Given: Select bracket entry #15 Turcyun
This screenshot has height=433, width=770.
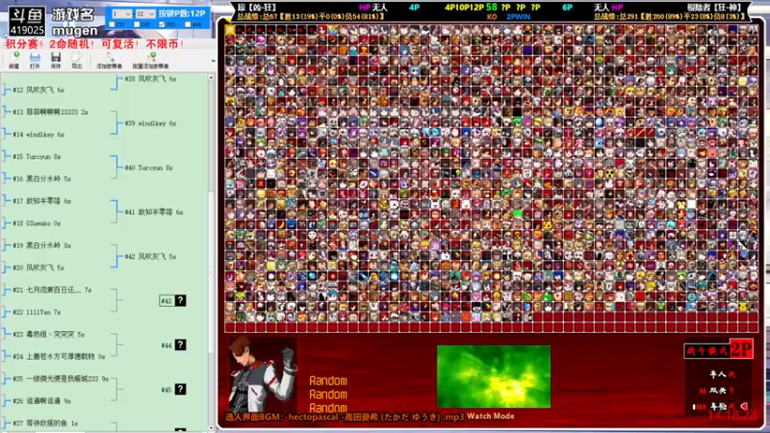Looking at the screenshot, I should click(x=37, y=157).
